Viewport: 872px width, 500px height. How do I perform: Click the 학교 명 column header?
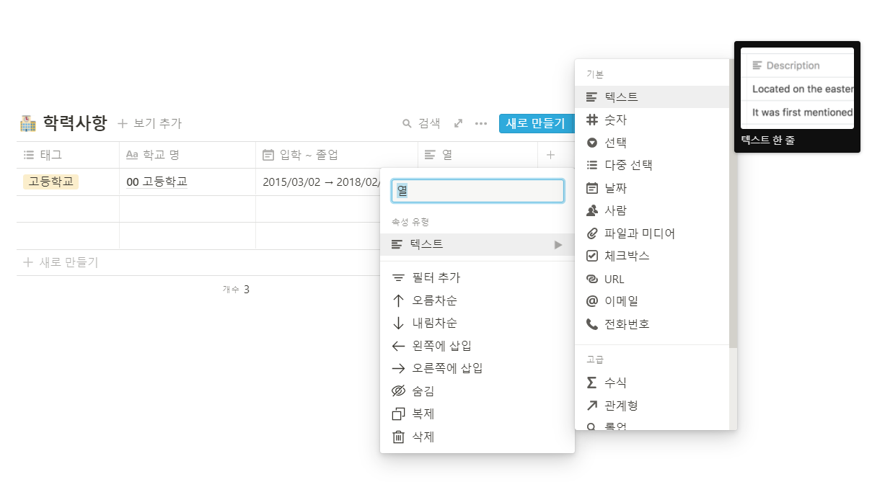click(x=188, y=155)
